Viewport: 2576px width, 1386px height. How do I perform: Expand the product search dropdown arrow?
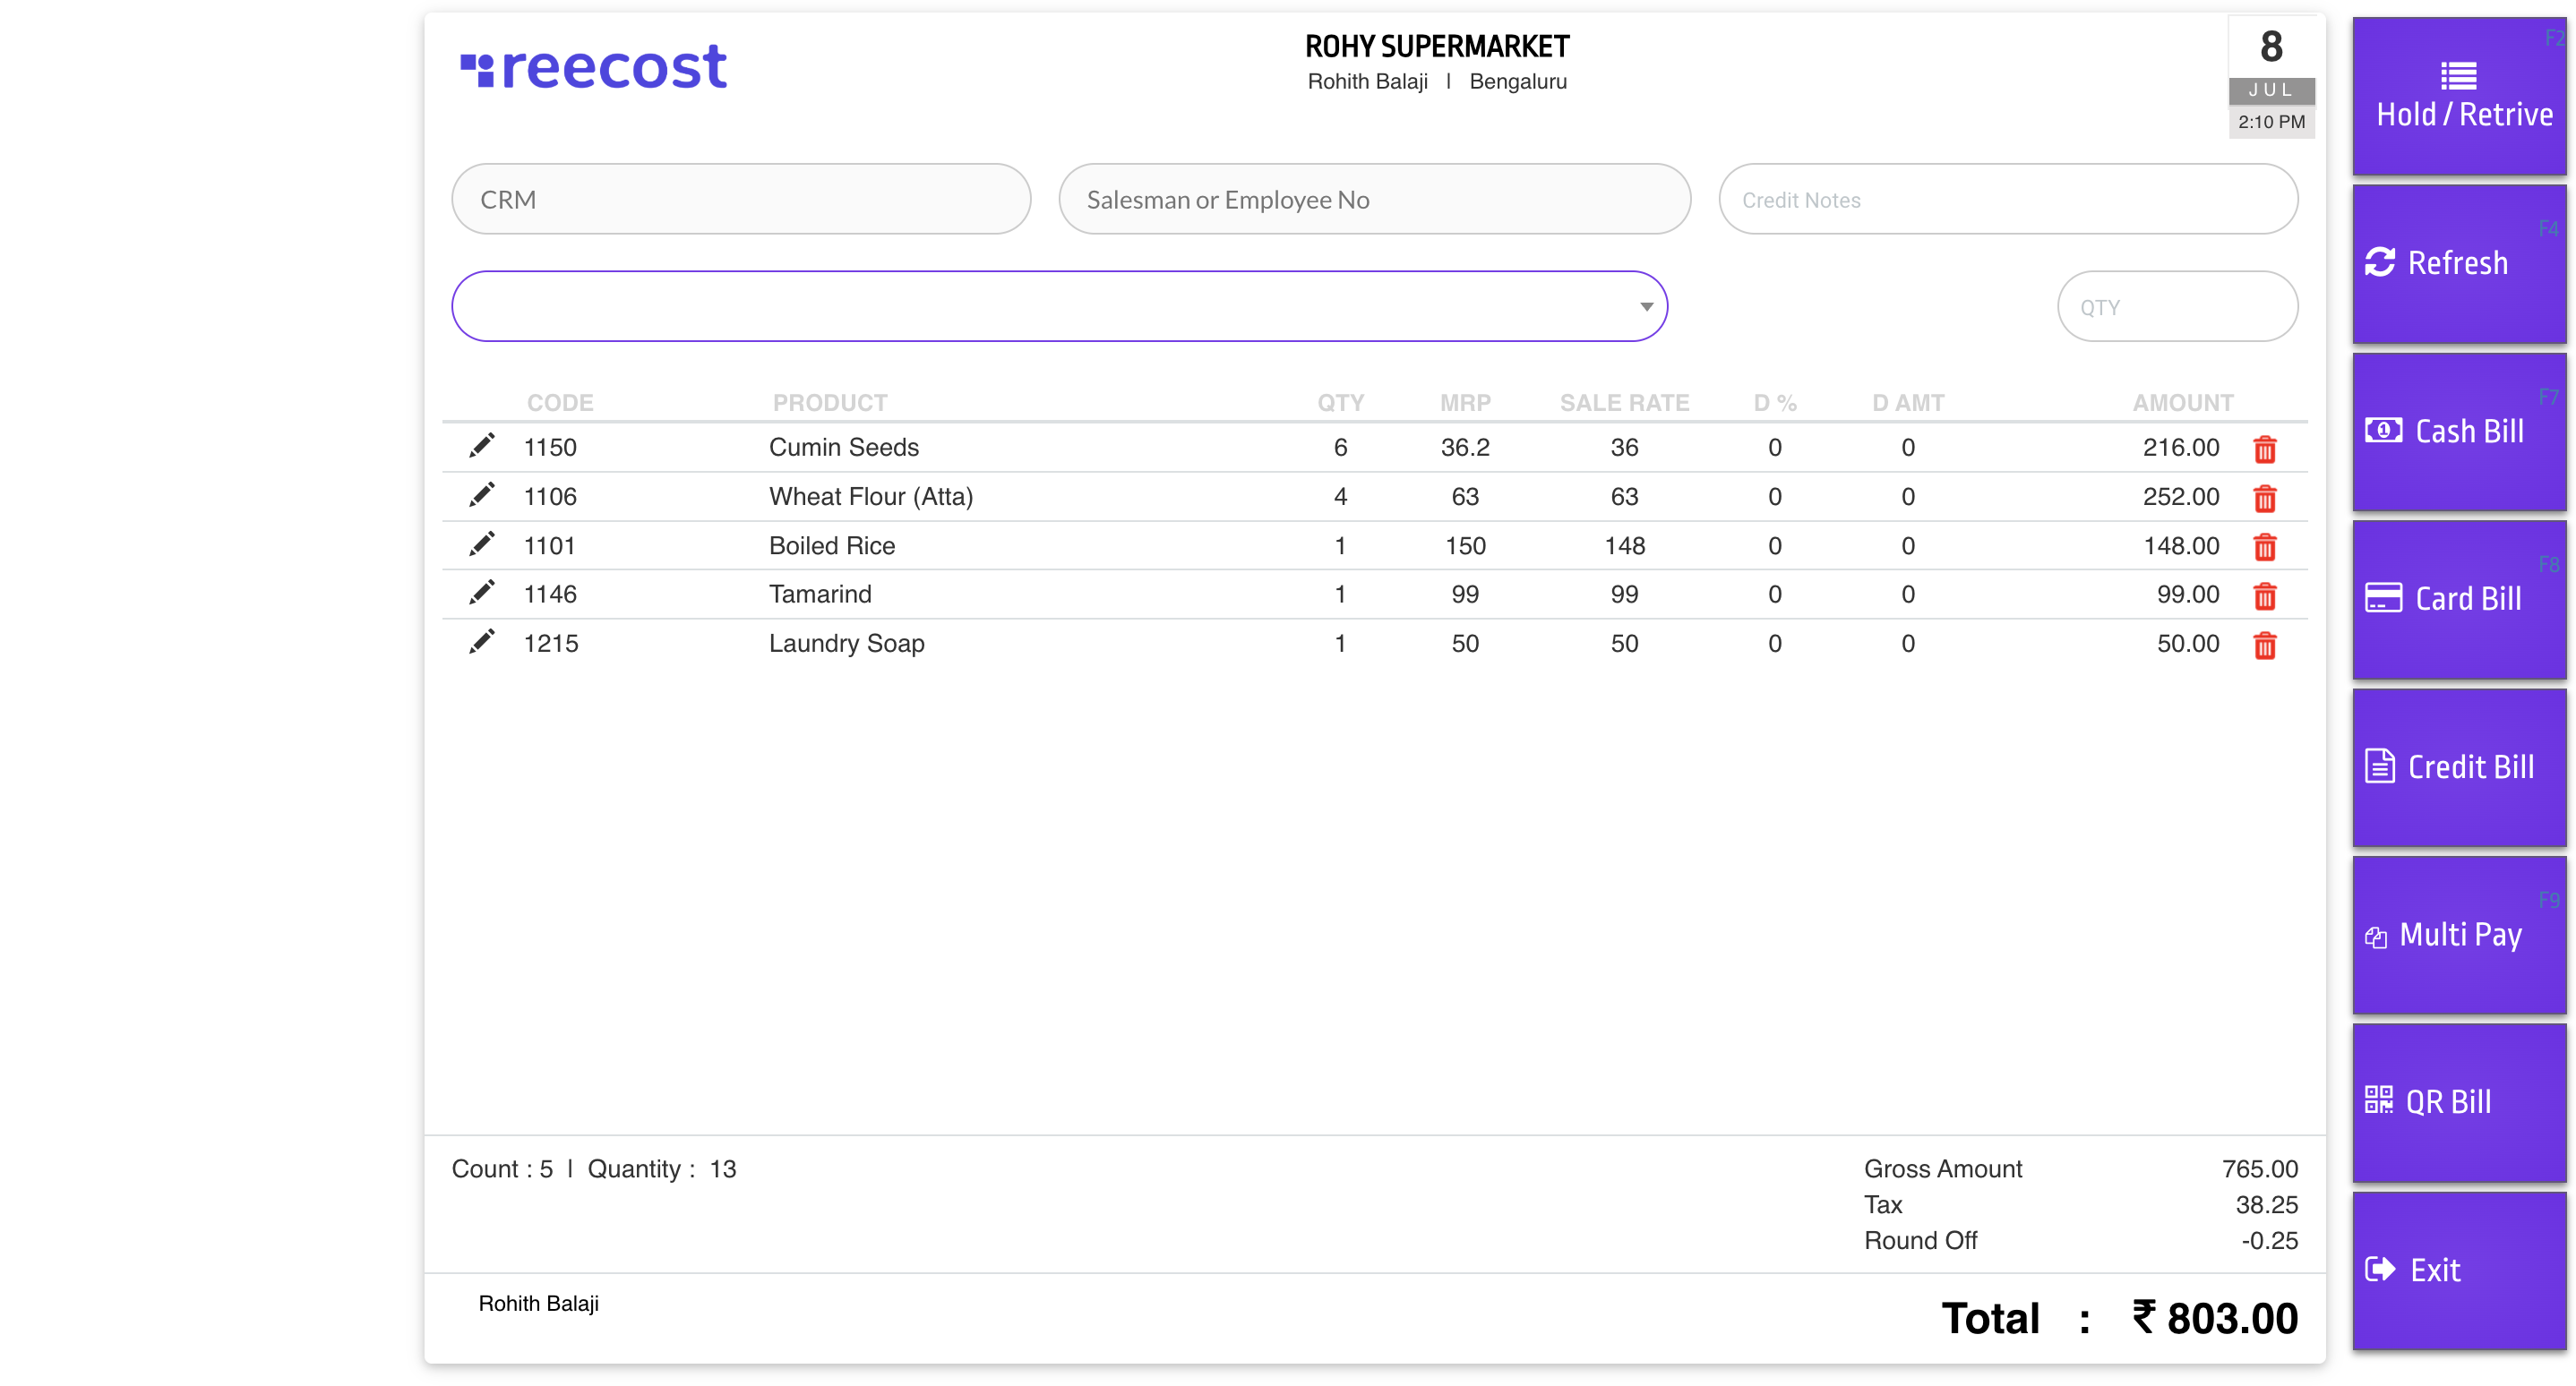[1646, 307]
